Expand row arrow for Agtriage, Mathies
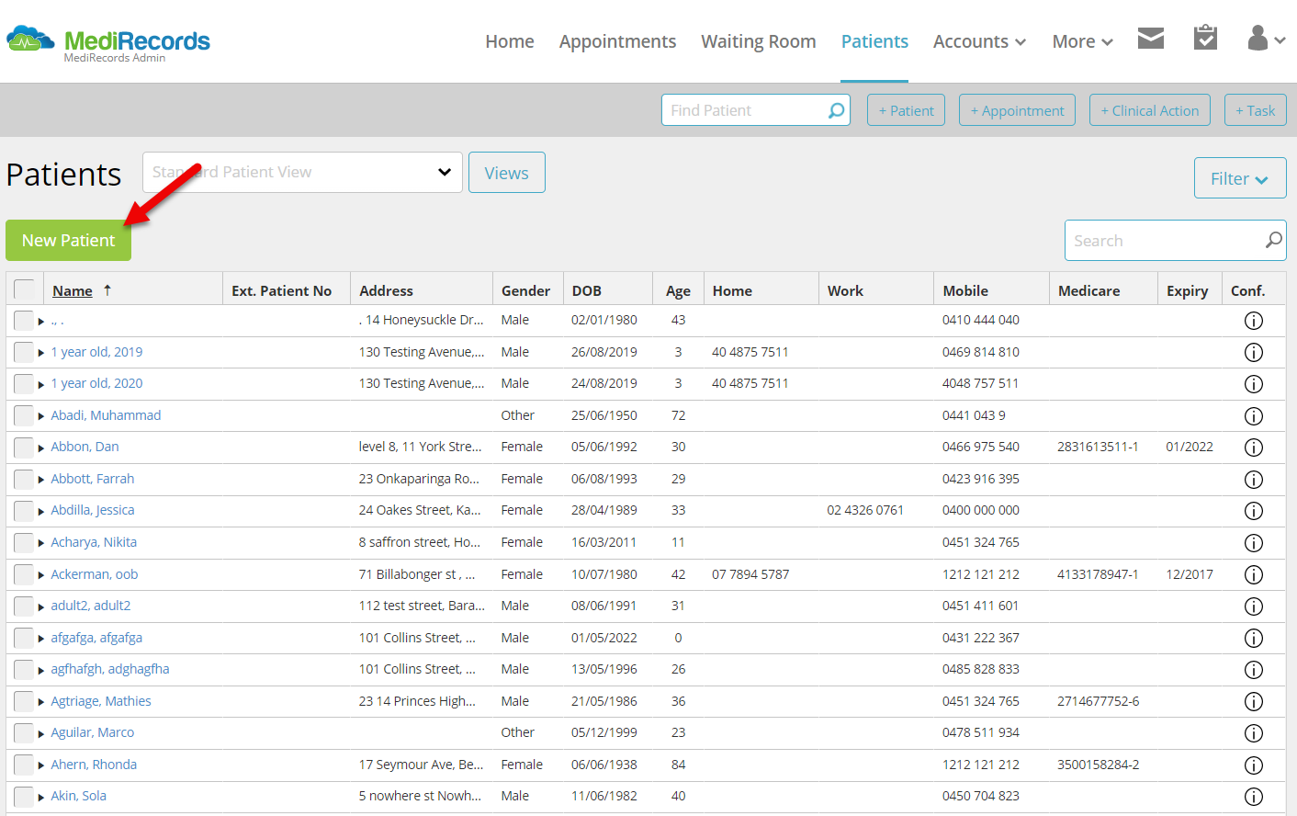 pos(41,702)
